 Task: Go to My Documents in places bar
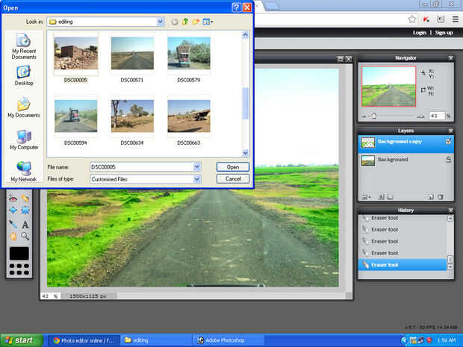pyautogui.click(x=24, y=107)
